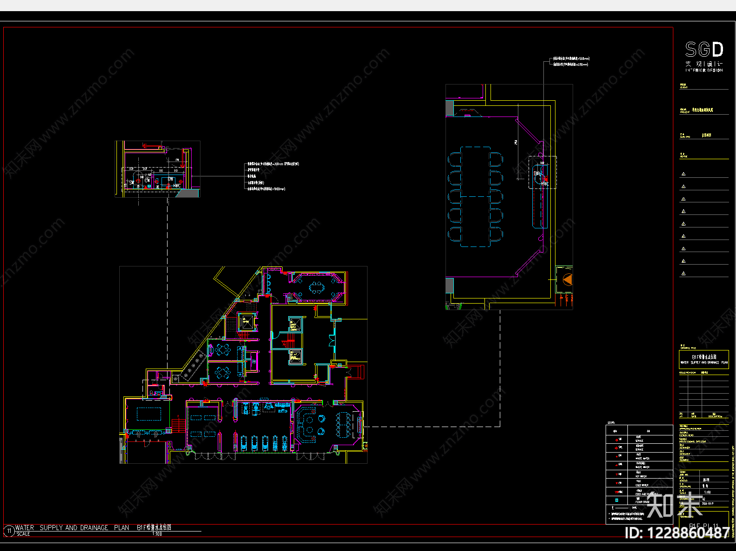Click the 200mm annotation beside restroom detail
736x551 pixels.
273,164
